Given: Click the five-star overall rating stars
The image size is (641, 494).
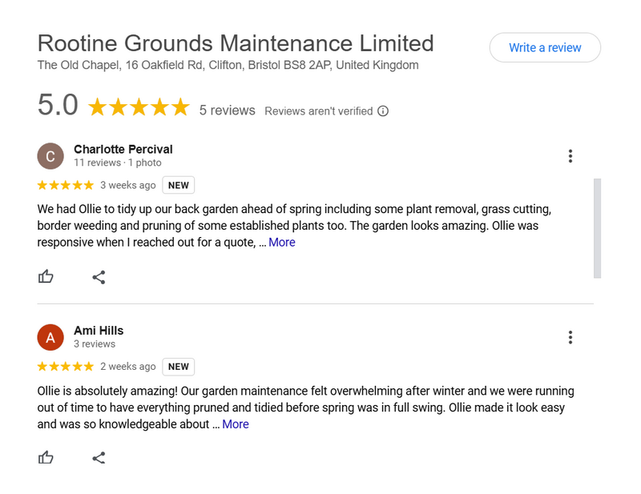Looking at the screenshot, I should [x=139, y=107].
